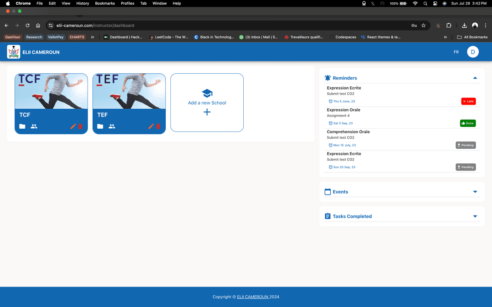Expand the Events panel

[x=475, y=192]
